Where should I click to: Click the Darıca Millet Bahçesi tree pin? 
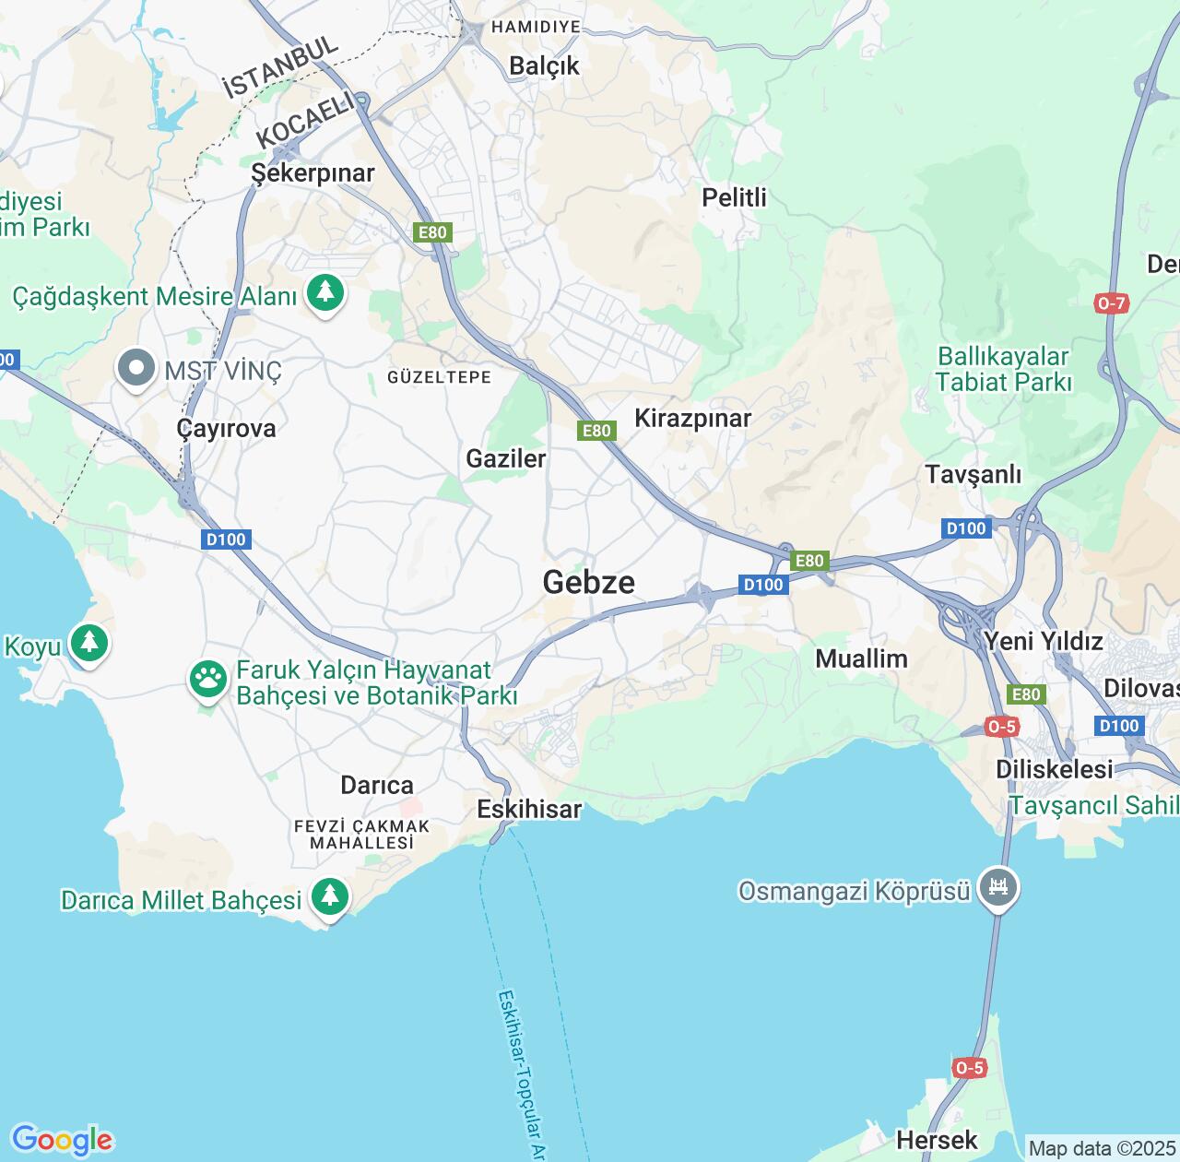coord(329,897)
